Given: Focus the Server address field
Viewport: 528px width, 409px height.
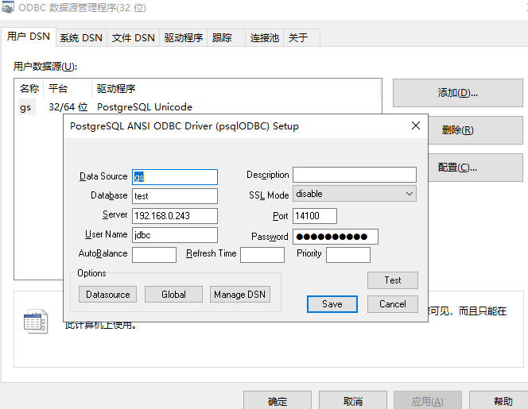Looking at the screenshot, I should (x=174, y=216).
